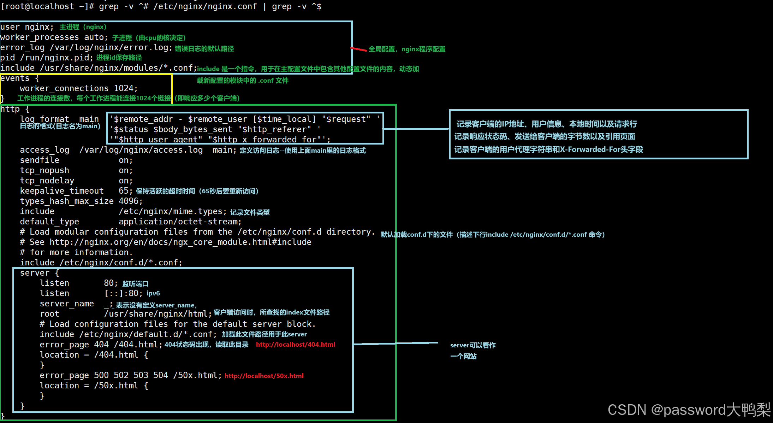
Task: Click the '$remote_addr - $remote_user' log format line
Action: (245, 119)
